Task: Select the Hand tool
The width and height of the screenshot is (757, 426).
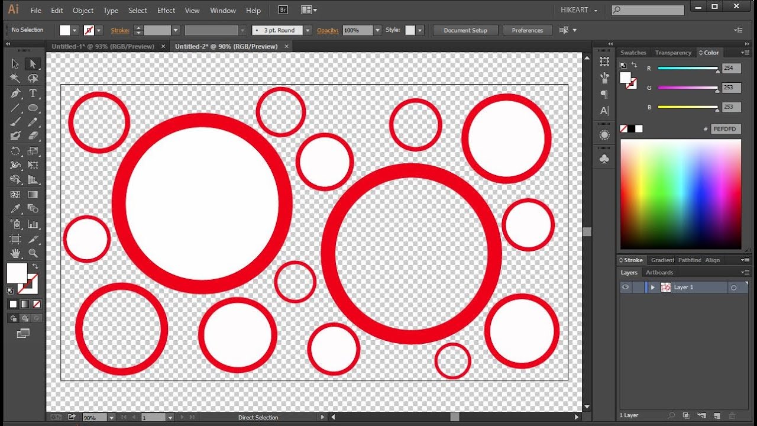Action: click(x=15, y=253)
